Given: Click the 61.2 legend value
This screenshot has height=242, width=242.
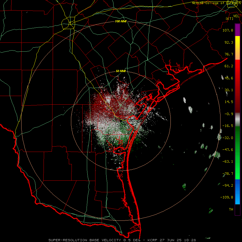Looking at the screenshot, I should click(229, 66).
